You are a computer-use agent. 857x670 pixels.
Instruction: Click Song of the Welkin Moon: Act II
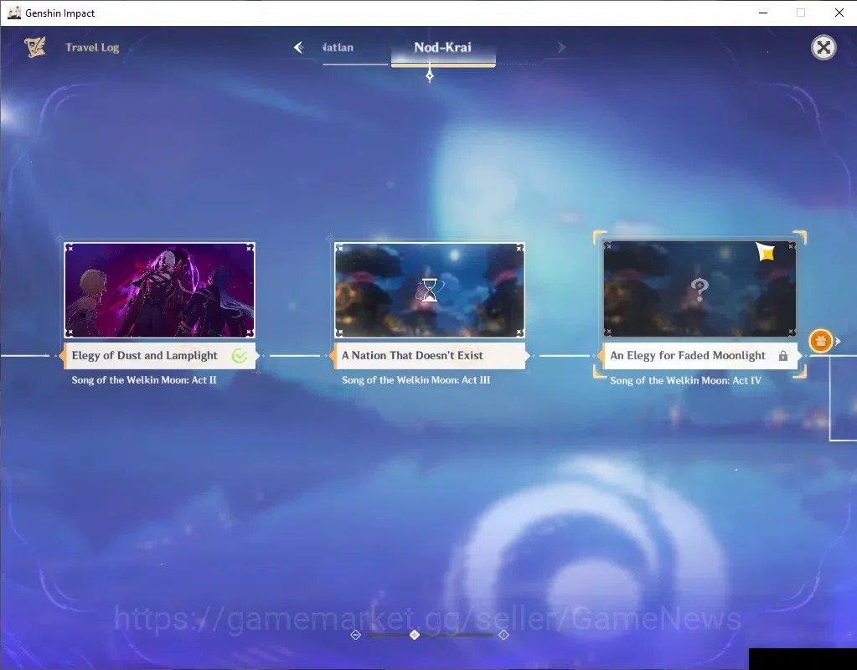pos(144,380)
